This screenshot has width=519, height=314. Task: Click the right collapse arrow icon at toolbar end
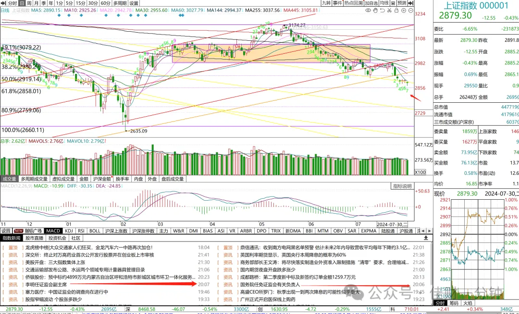411,3
